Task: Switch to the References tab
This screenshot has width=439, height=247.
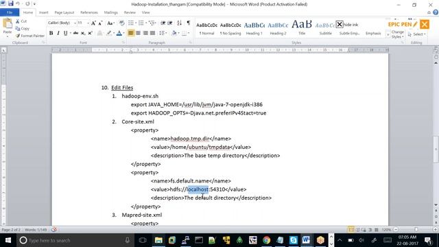Action: pyautogui.click(x=89, y=12)
